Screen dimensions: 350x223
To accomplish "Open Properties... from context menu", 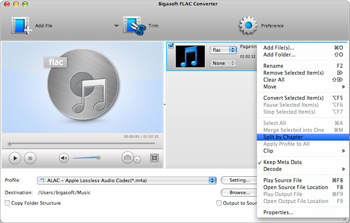I will [x=303, y=212].
